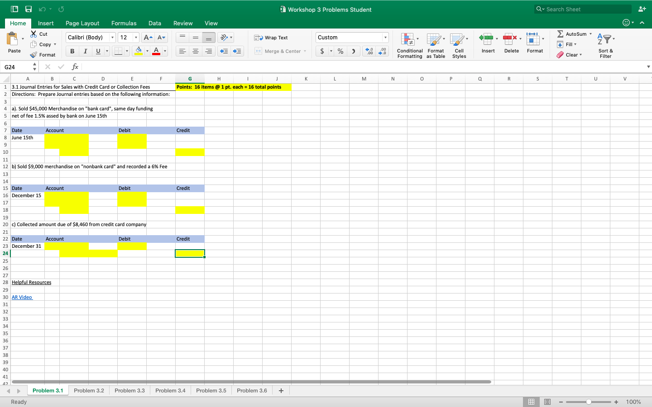652x407 pixels.
Task: Click the Increase Decimal icon
Action: [x=369, y=51]
